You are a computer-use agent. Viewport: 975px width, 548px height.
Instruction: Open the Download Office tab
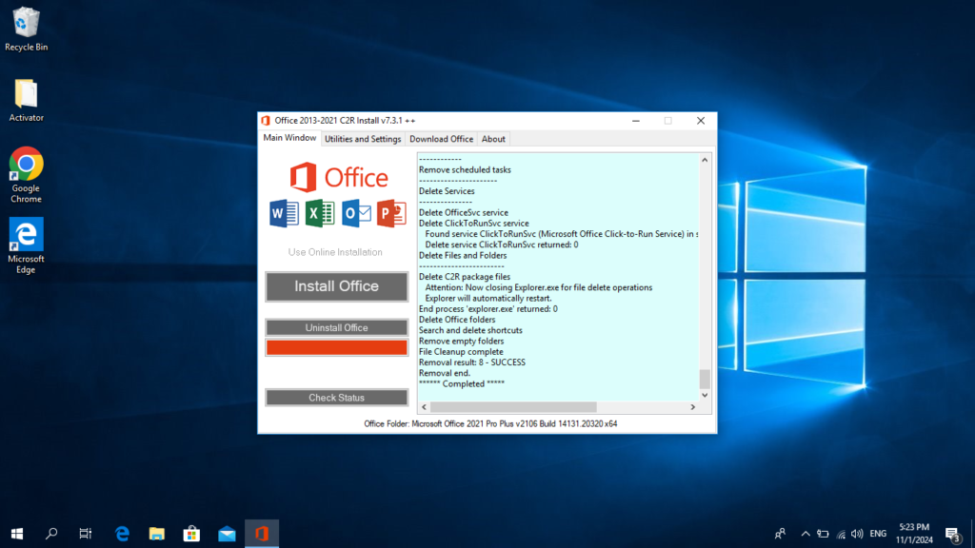[441, 139]
